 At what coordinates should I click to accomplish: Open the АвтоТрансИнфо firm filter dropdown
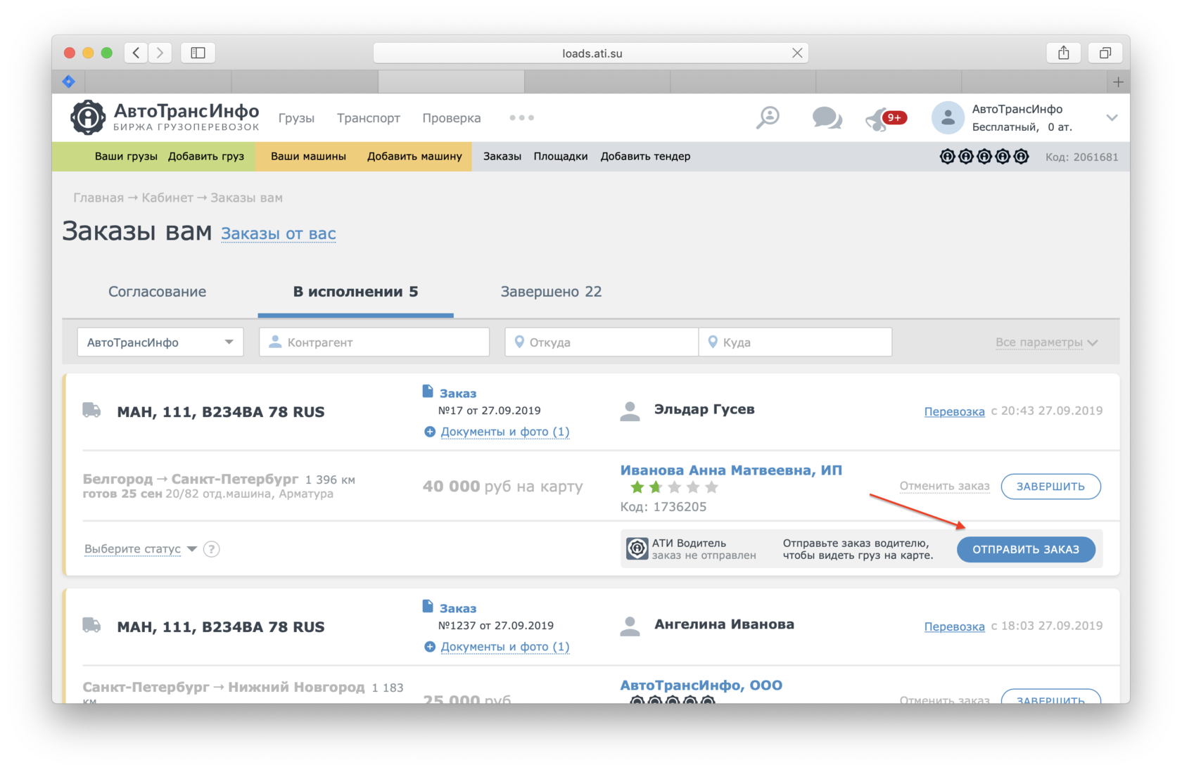[x=160, y=342]
